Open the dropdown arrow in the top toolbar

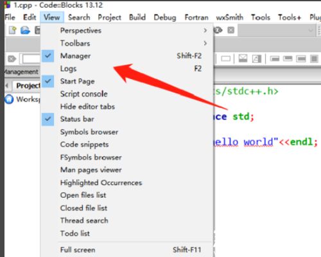311,30
